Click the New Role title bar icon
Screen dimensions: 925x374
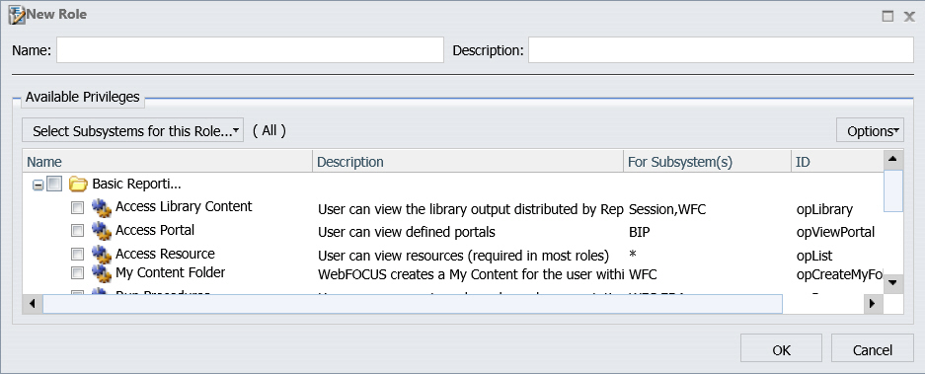coord(16,15)
